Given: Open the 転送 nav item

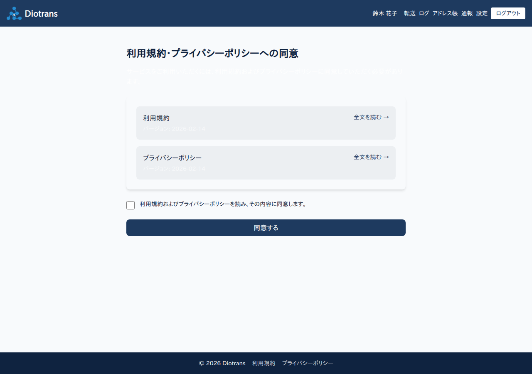Looking at the screenshot, I should [410, 13].
